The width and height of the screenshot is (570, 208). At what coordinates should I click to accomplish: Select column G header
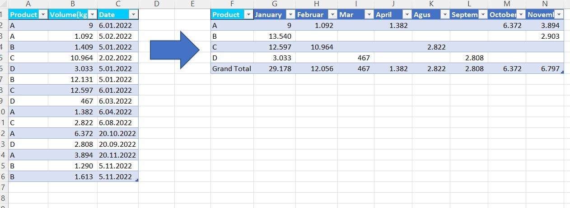[x=275, y=4]
